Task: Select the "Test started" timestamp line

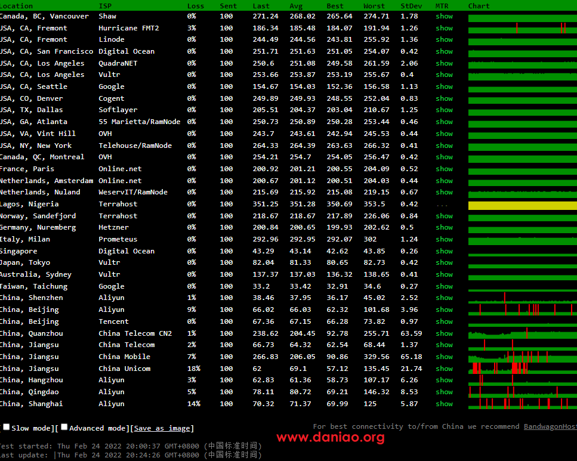Action: click(x=131, y=446)
